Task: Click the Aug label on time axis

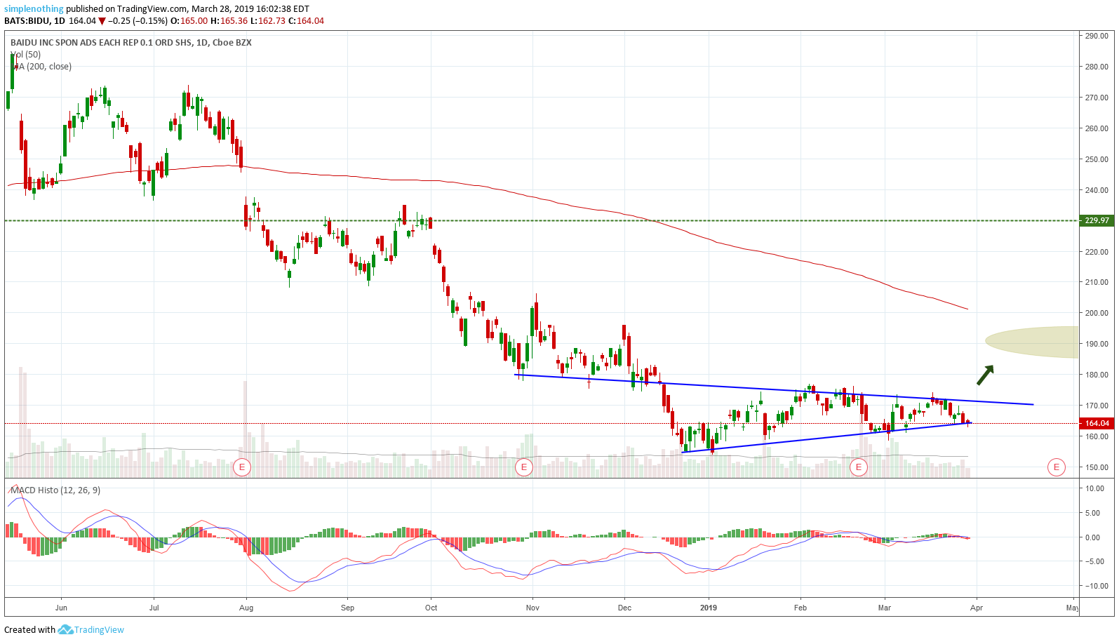Action: (x=246, y=608)
